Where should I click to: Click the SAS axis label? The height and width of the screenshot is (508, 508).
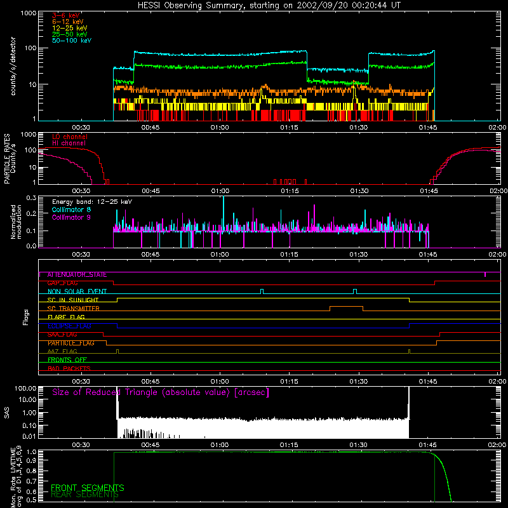[7, 412]
